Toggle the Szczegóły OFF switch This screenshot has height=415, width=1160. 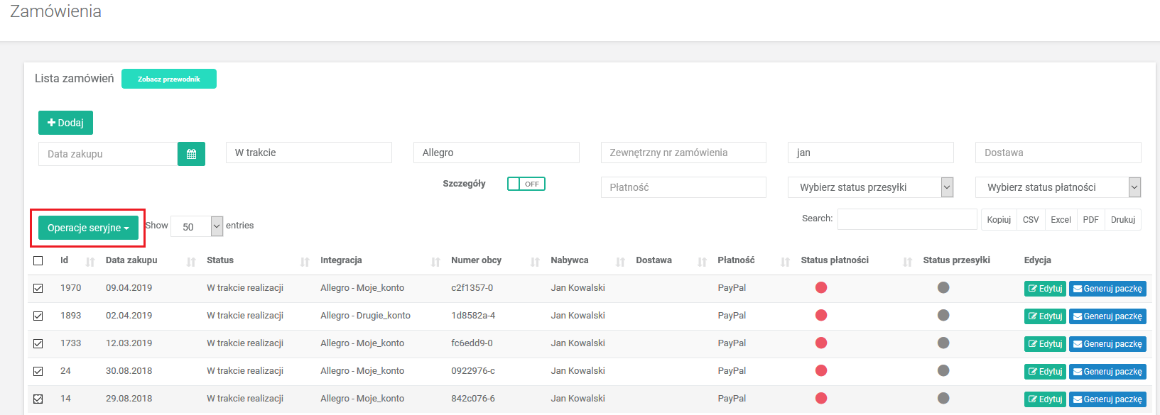[526, 184]
